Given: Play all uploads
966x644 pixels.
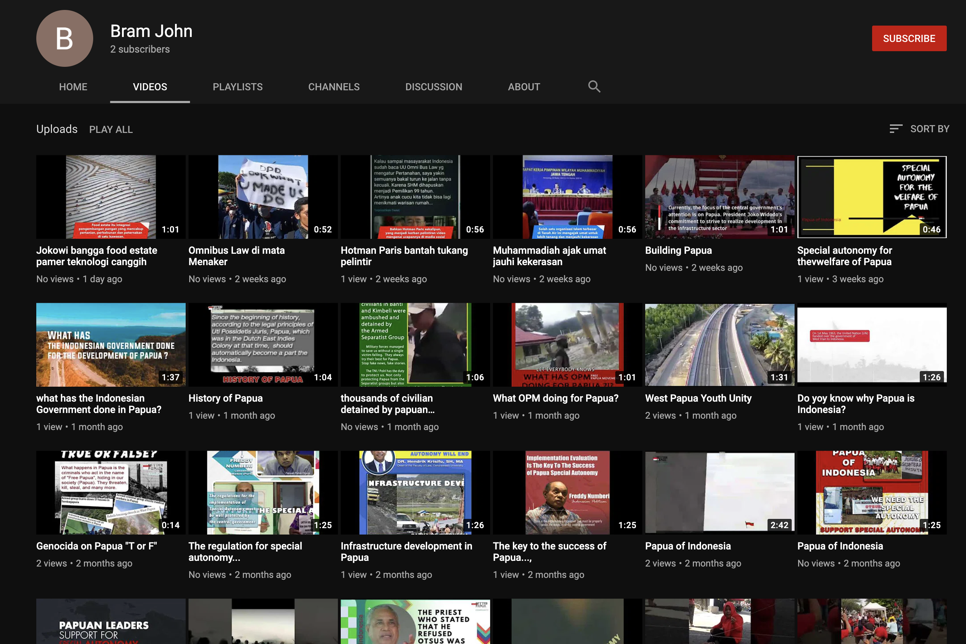Looking at the screenshot, I should pos(111,129).
